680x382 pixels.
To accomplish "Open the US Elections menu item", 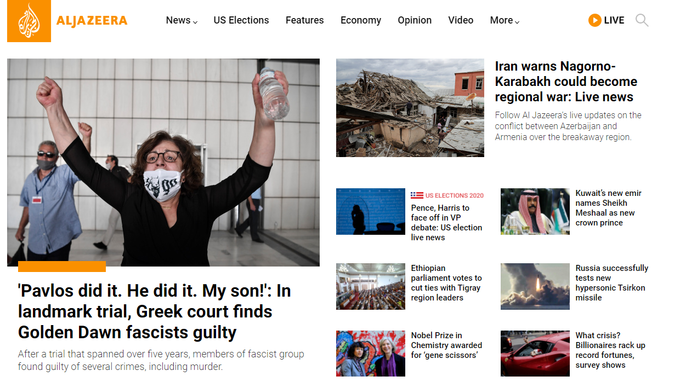I will (241, 20).
